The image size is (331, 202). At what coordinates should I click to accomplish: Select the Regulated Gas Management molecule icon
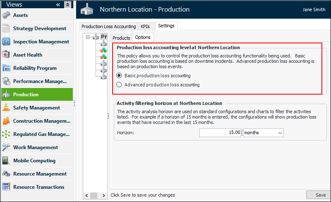click(6, 134)
